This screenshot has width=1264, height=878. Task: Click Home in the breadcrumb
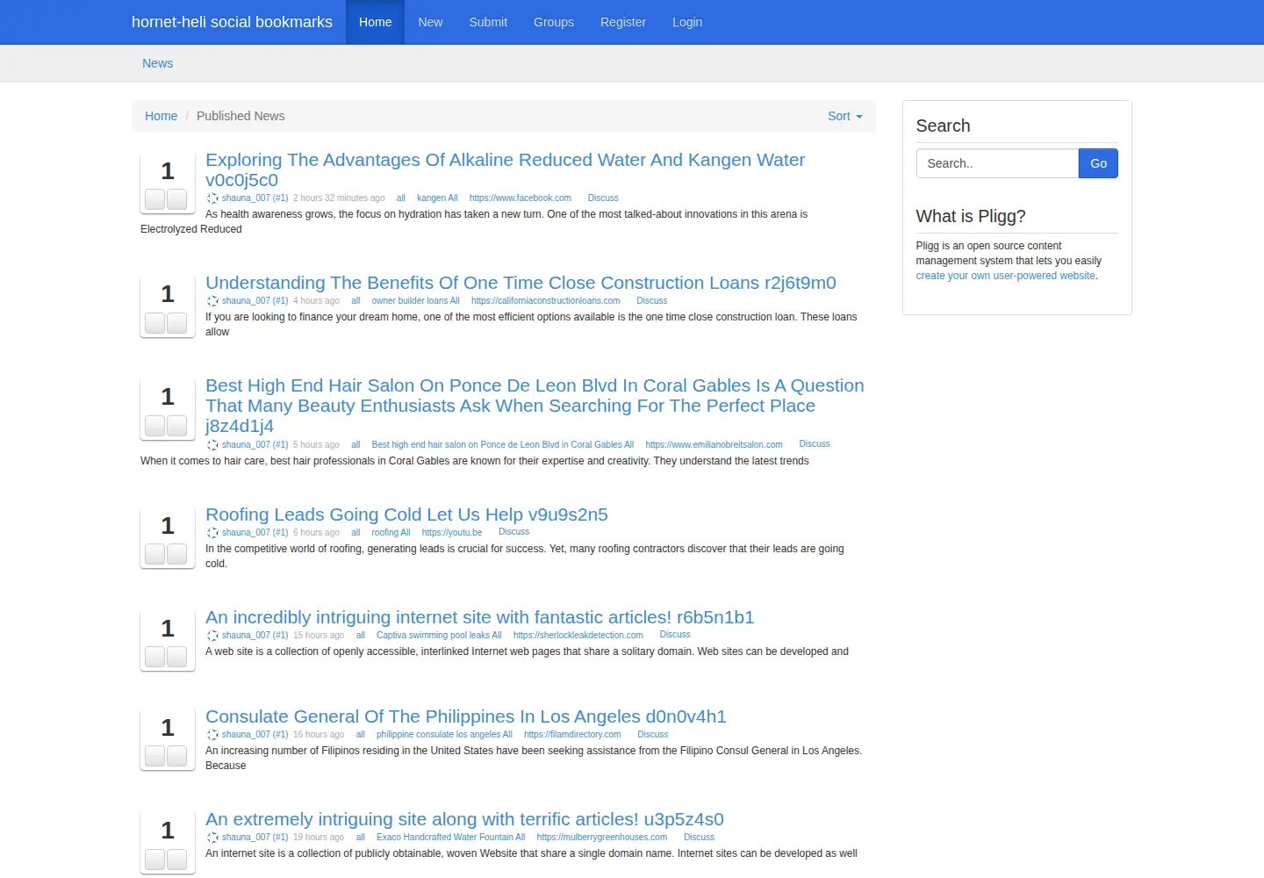(x=162, y=116)
